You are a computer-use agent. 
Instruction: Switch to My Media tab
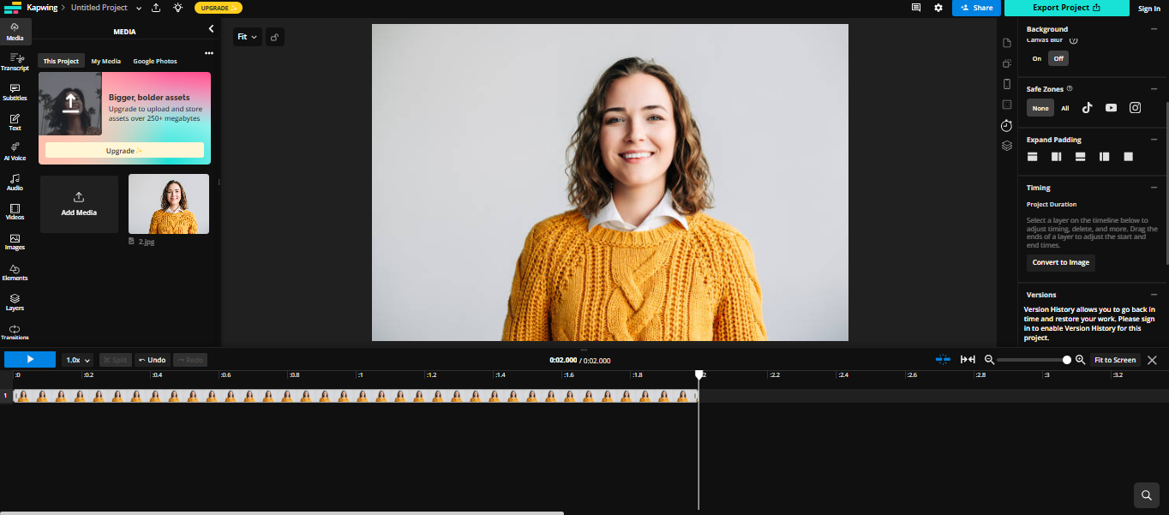pos(106,62)
